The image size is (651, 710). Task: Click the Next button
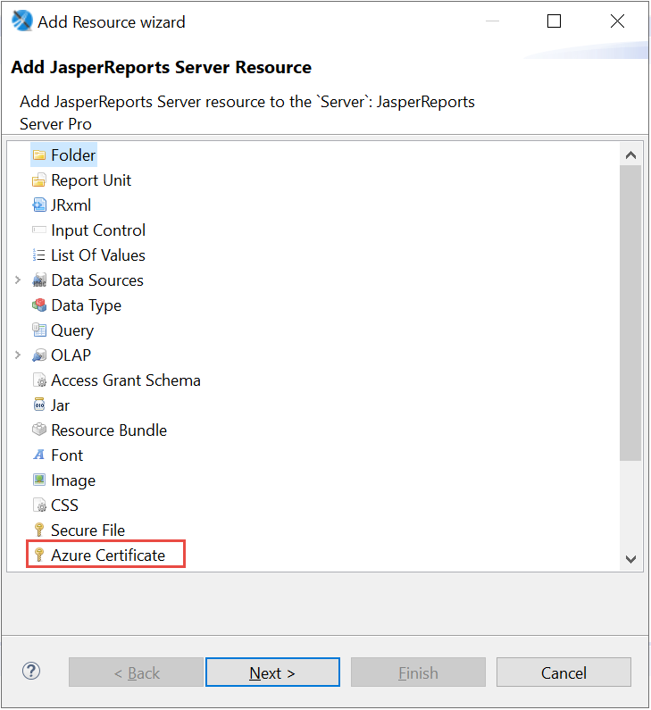click(272, 672)
